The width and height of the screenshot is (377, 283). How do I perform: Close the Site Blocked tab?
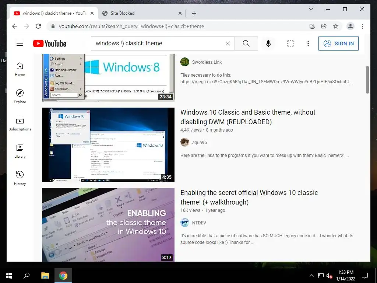(180, 13)
